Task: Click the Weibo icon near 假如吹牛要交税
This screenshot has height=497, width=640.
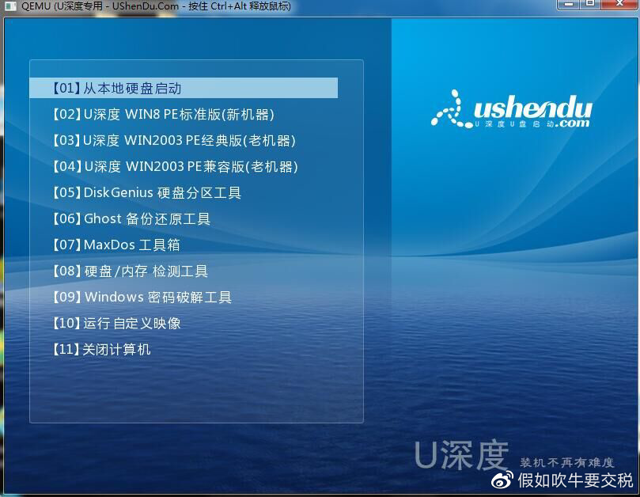Action: (x=502, y=481)
